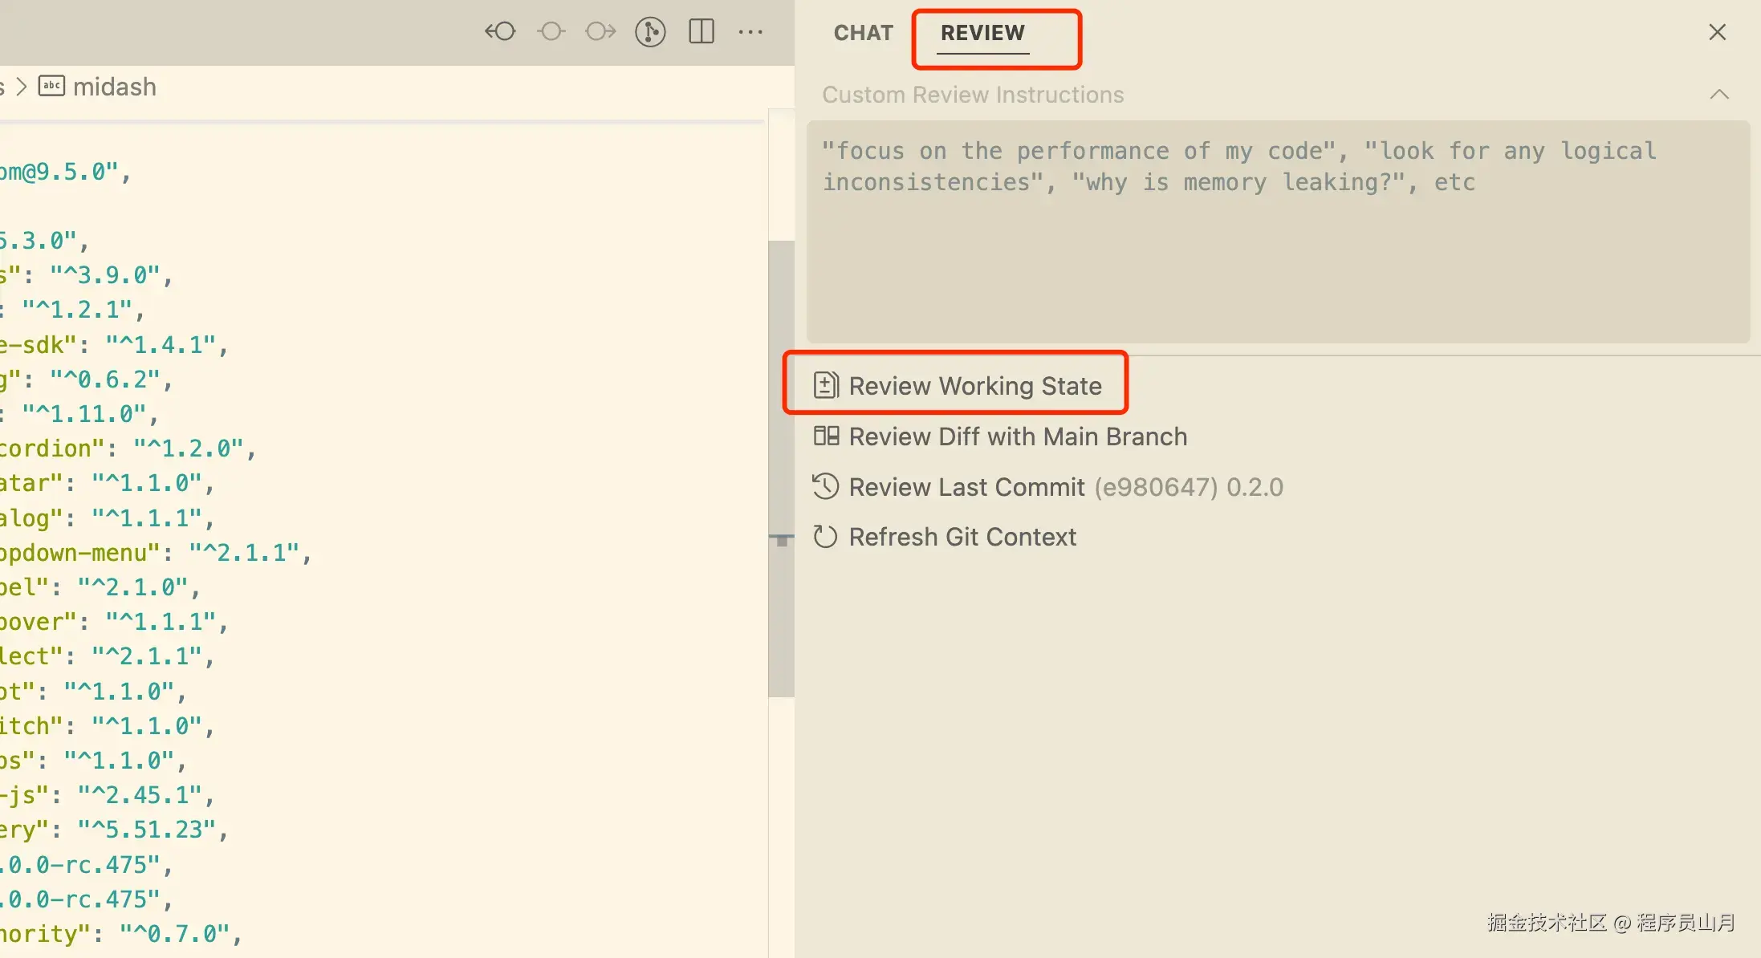
Task: Open the midash breadcrumb dropdown
Action: [115, 87]
